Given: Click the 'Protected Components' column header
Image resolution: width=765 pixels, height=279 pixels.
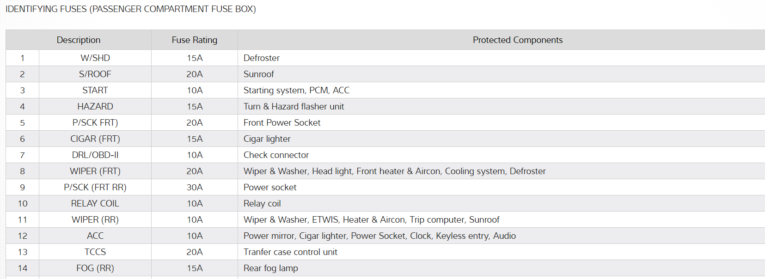Looking at the screenshot, I should [x=517, y=40].
